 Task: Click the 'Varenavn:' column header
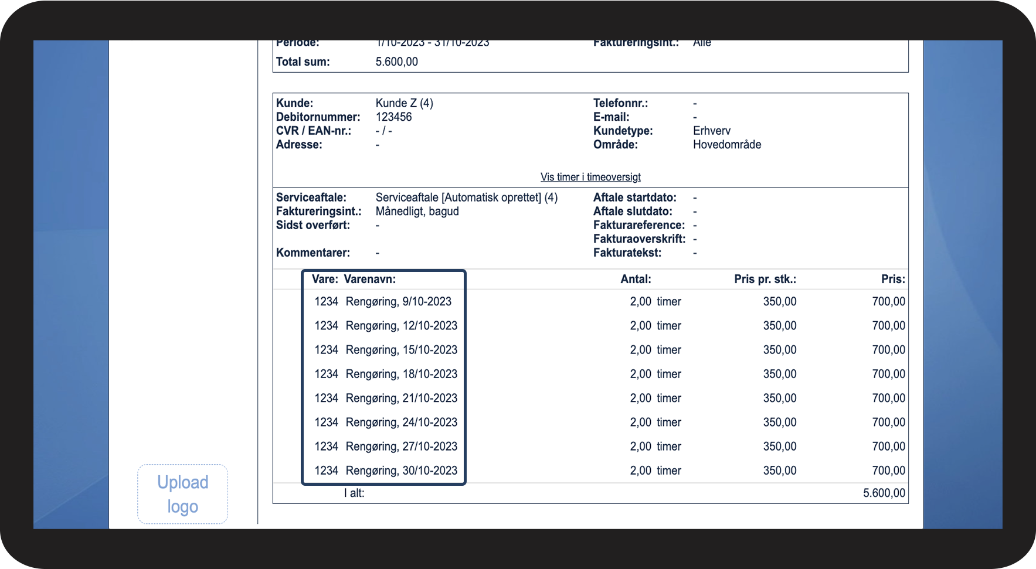pyautogui.click(x=369, y=279)
